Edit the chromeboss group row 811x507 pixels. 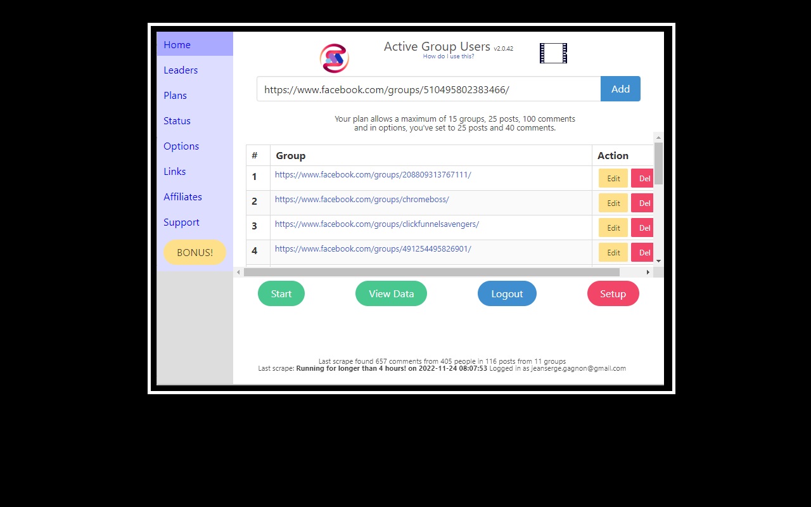click(613, 203)
